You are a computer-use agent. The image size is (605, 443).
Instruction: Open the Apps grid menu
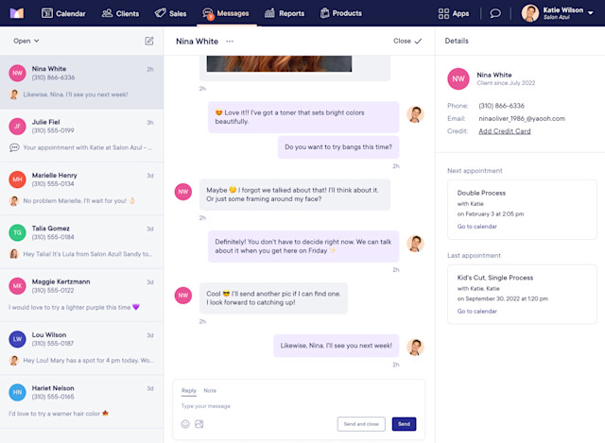pyautogui.click(x=454, y=13)
